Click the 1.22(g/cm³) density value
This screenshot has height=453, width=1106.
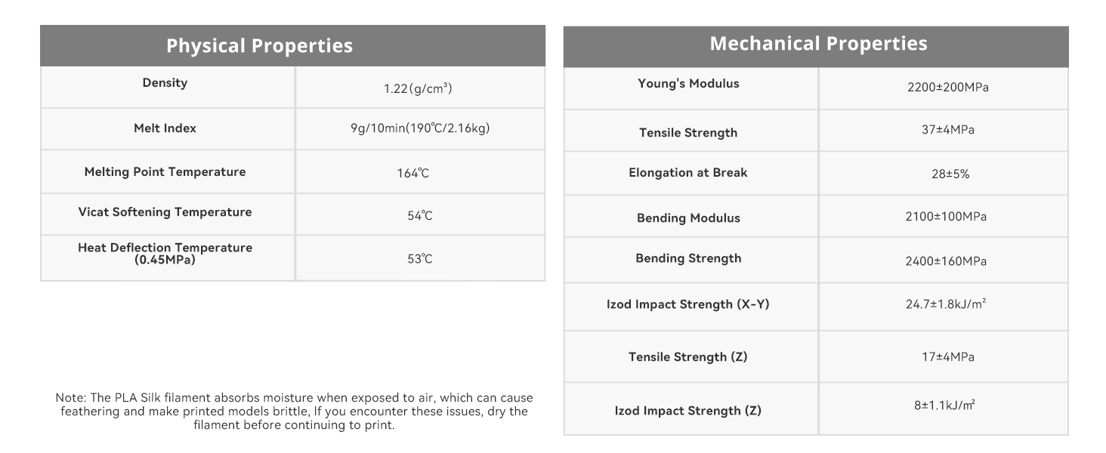click(x=418, y=89)
